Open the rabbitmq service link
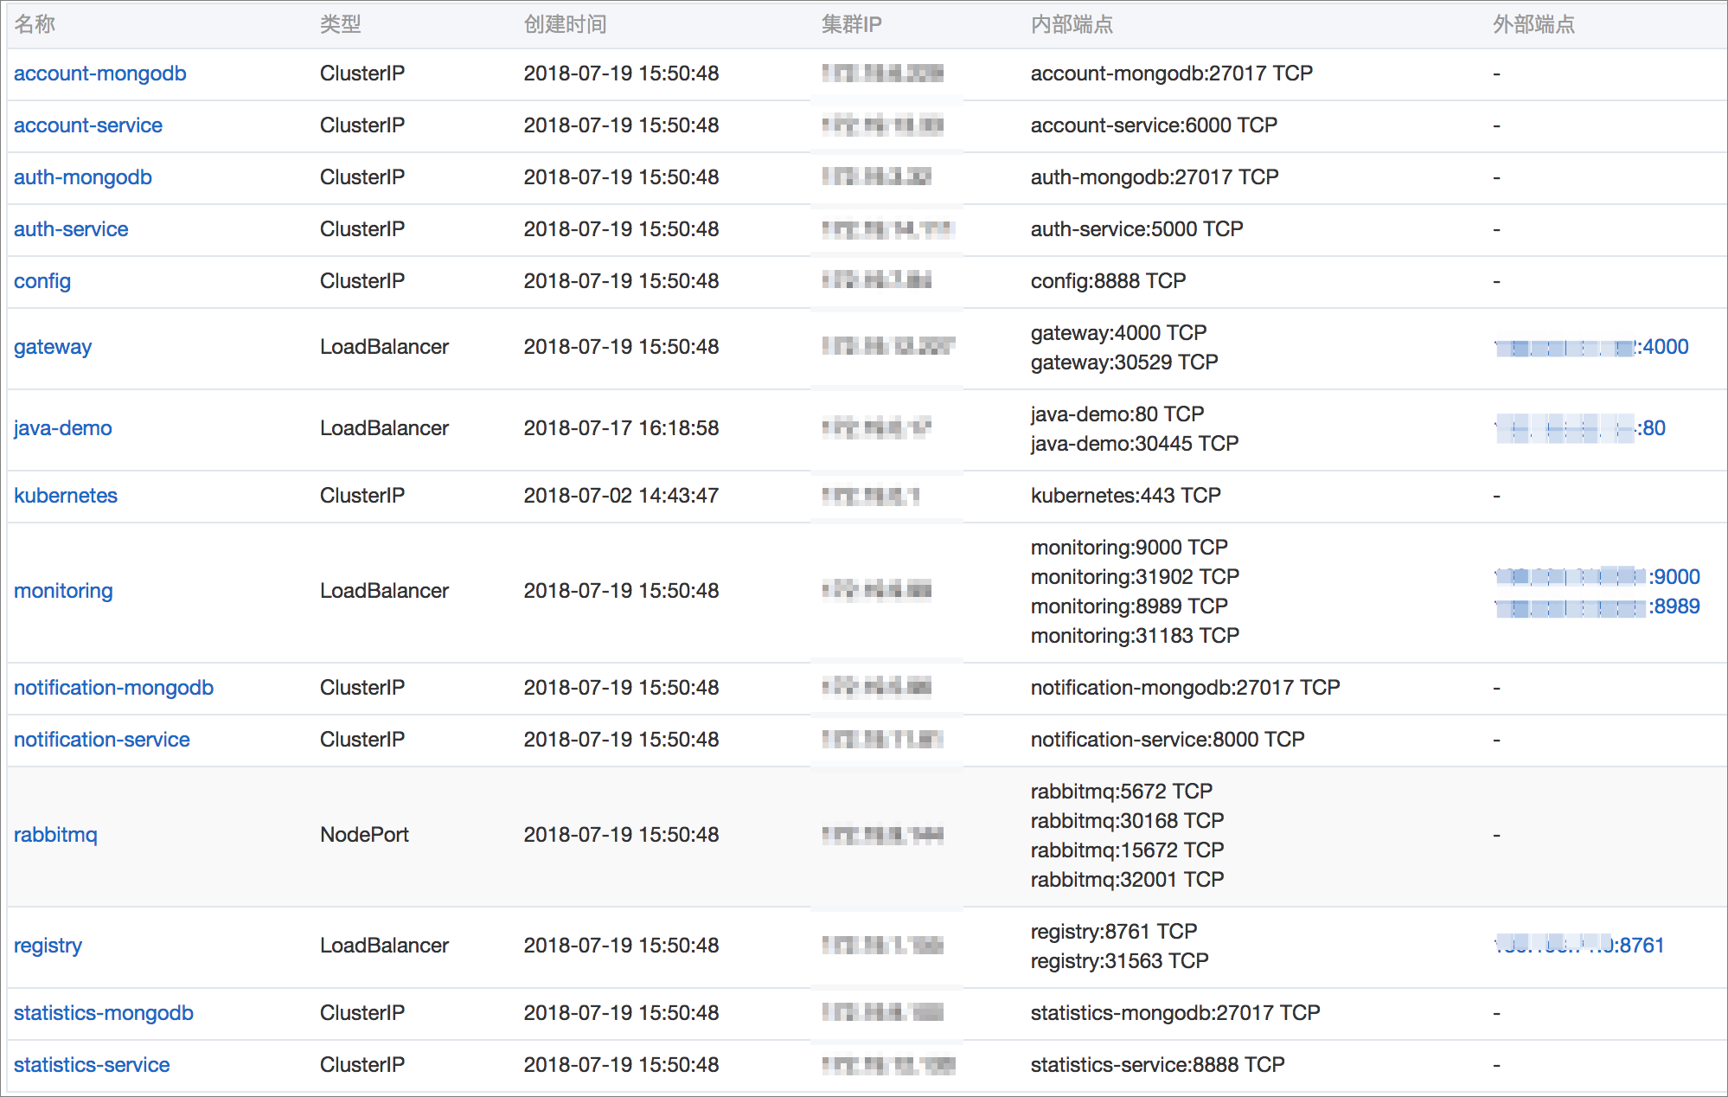Image resolution: width=1728 pixels, height=1097 pixels. pos(55,835)
